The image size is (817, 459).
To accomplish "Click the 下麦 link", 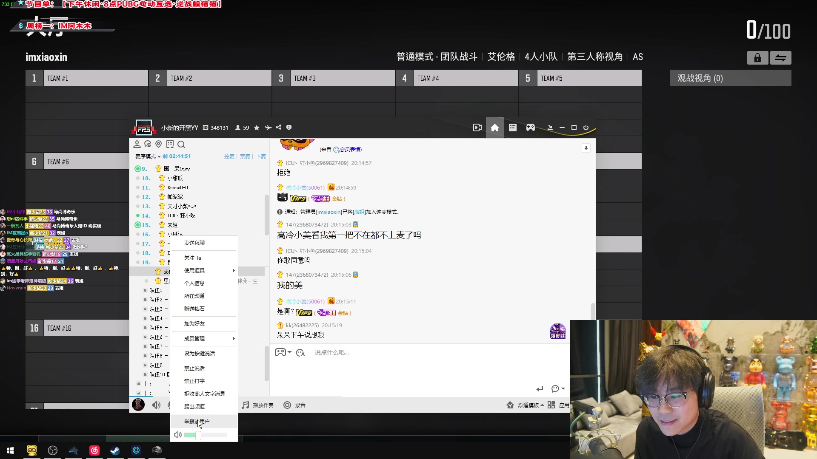I will tap(261, 156).
